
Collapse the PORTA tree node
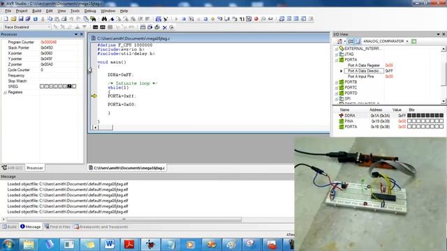pyautogui.click(x=337, y=60)
